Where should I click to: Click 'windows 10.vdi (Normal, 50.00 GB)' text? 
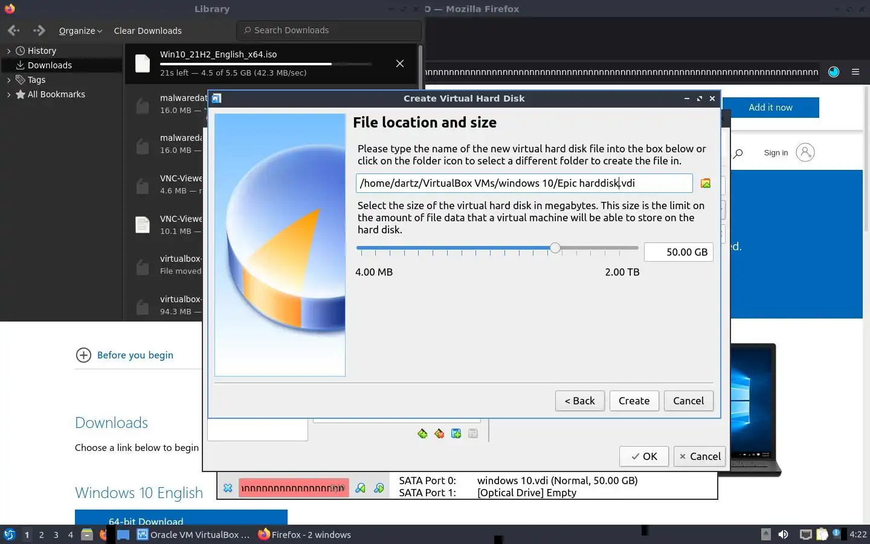[557, 481]
